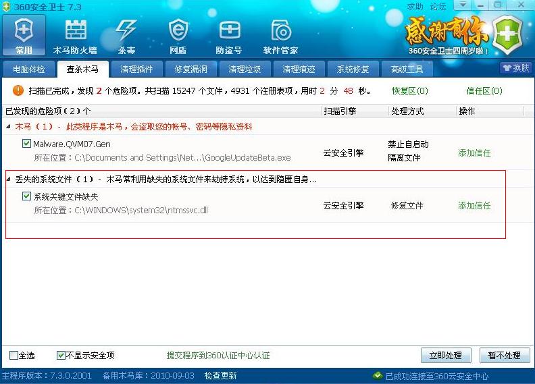
Task: Click the cloud connection status icon
Action: (378, 375)
